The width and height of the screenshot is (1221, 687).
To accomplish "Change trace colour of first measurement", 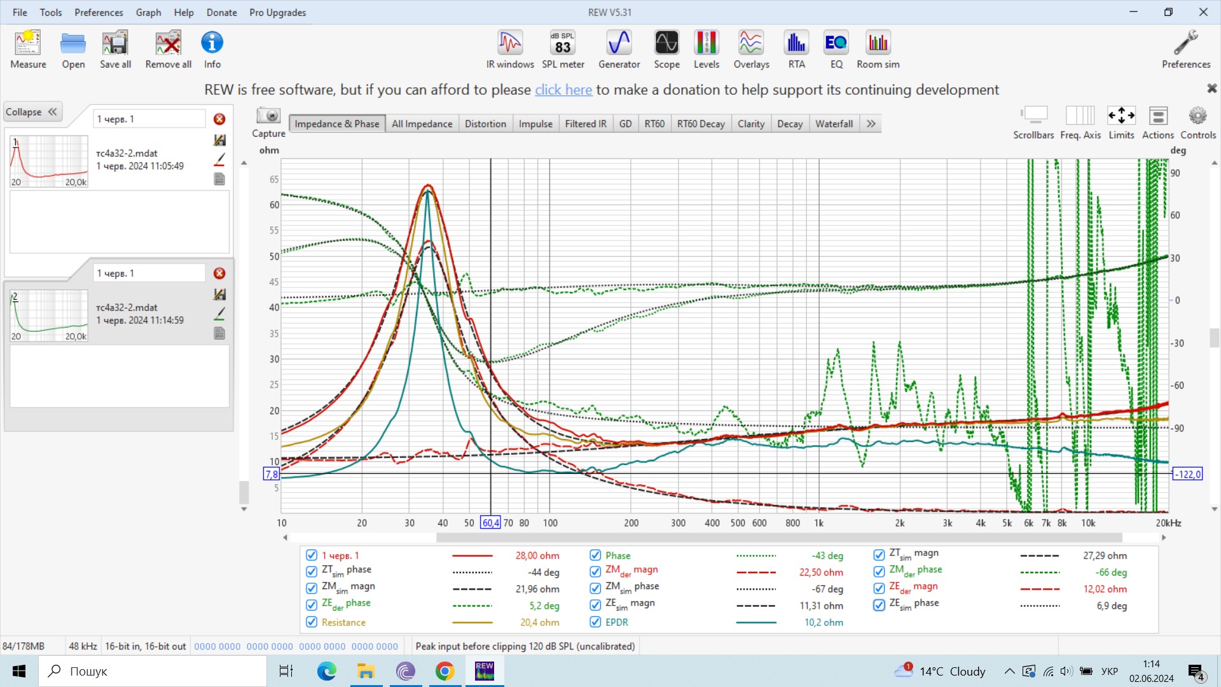I will (x=219, y=159).
